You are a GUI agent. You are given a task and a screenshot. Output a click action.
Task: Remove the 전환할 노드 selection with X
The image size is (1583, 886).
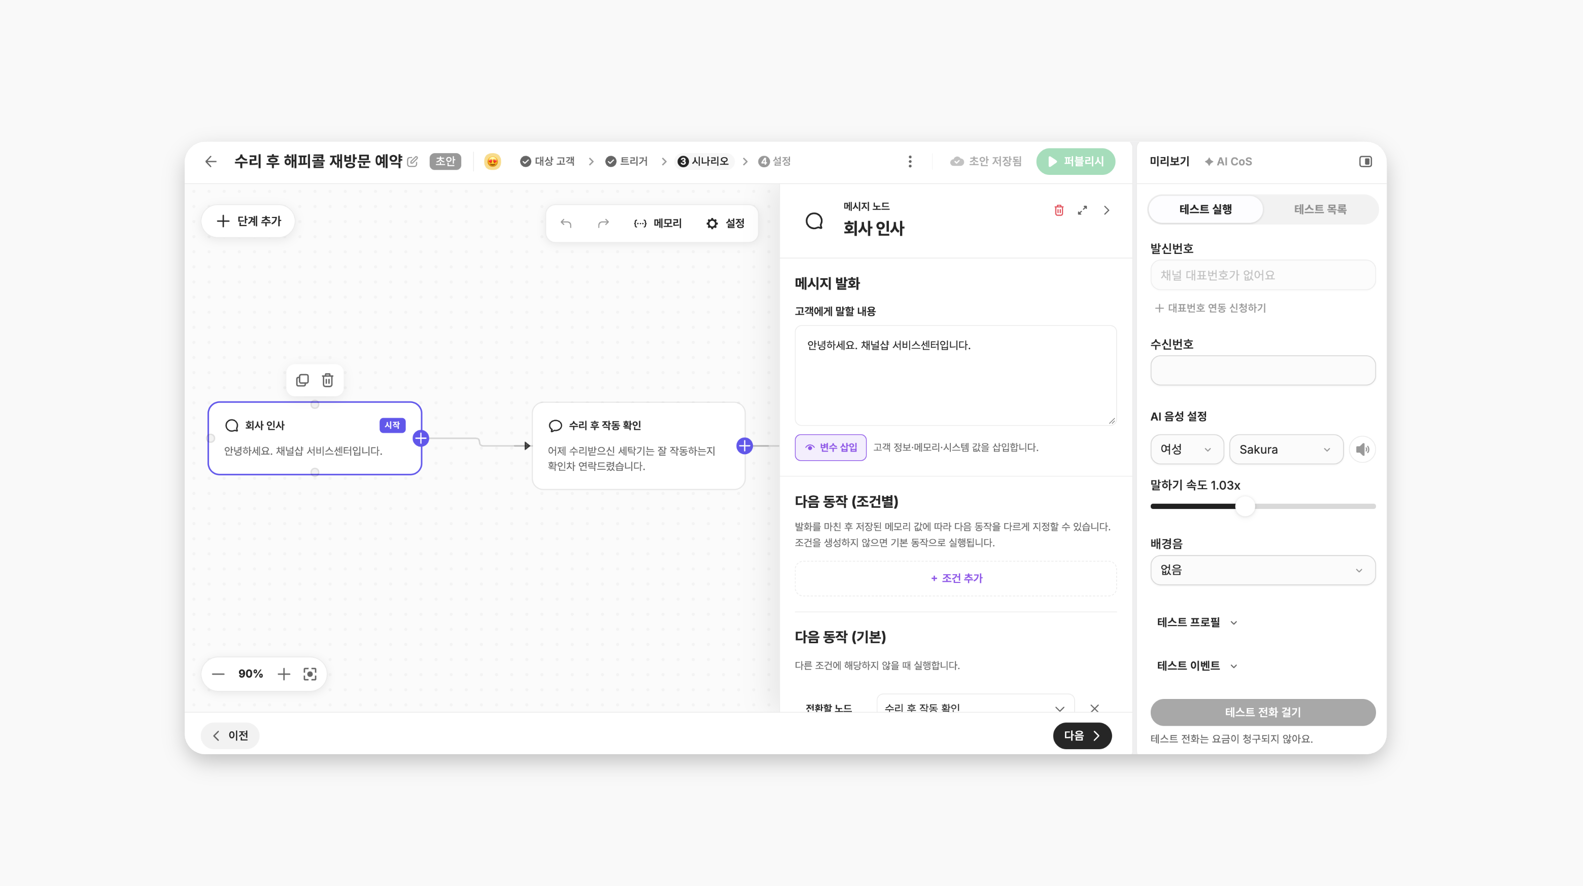(x=1094, y=709)
